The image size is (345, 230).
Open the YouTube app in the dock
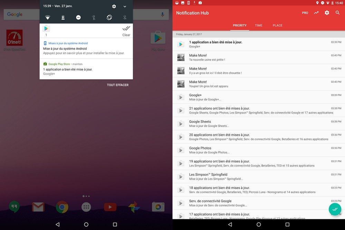110,207
